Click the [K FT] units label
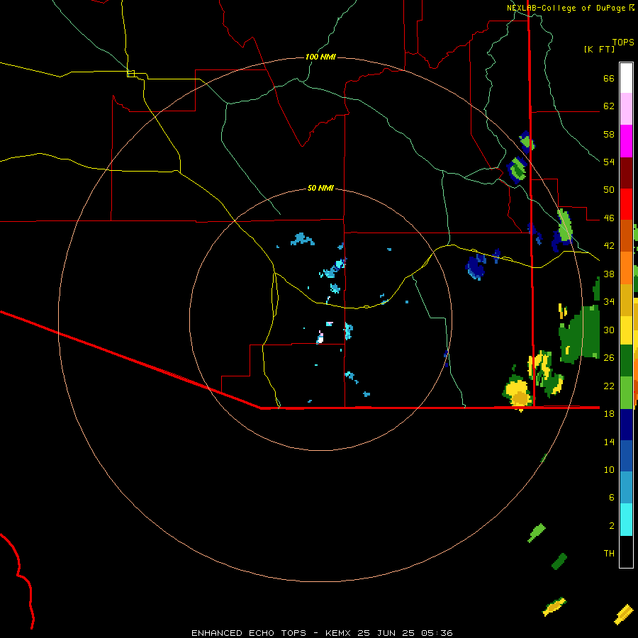The width and height of the screenshot is (638, 638). click(599, 50)
